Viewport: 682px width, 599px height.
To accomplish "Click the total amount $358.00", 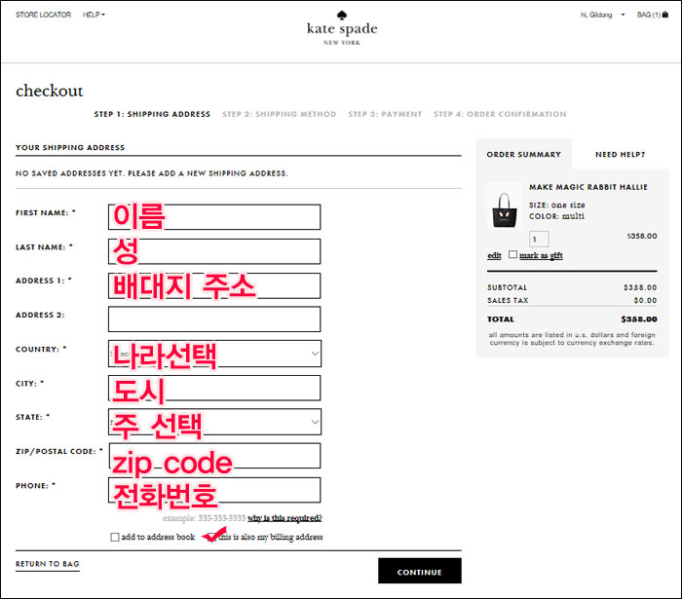I will [638, 319].
